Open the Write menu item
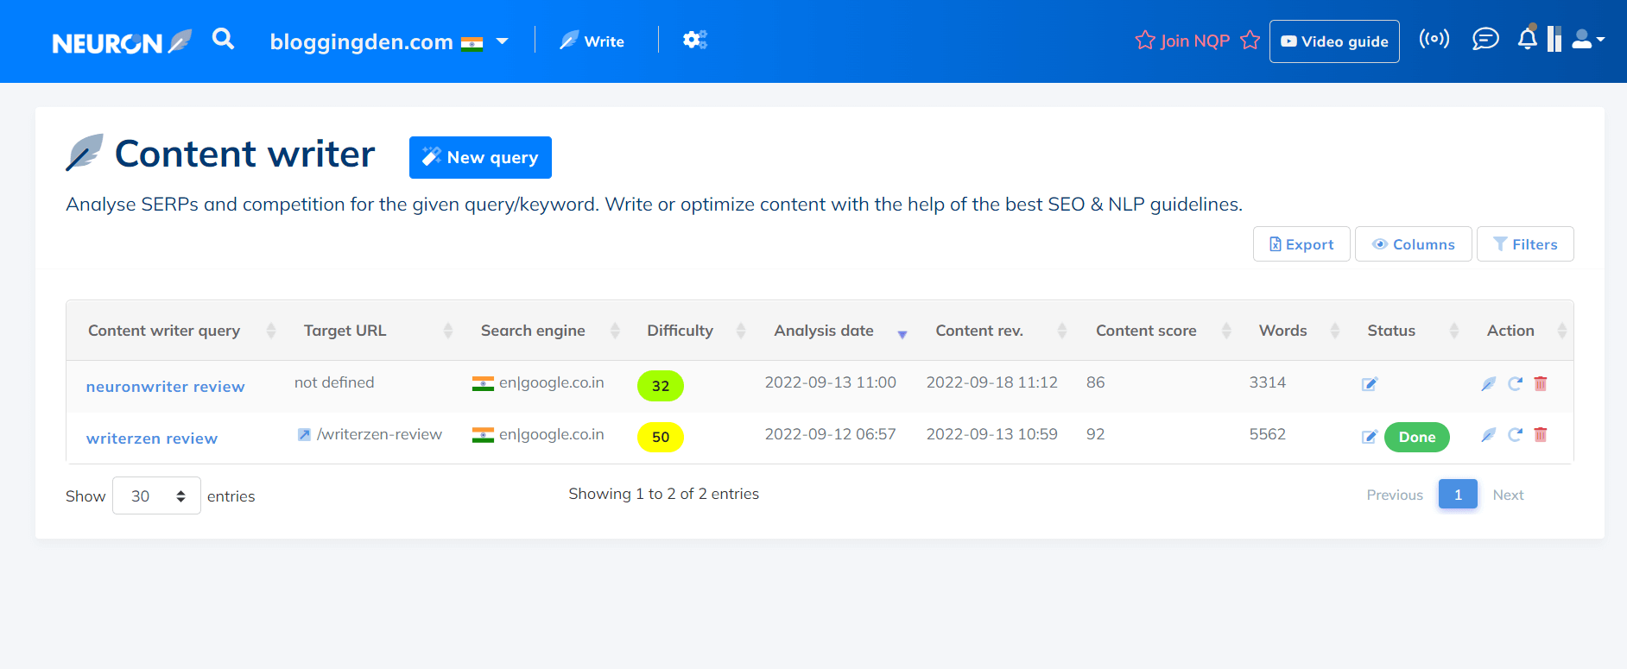Viewport: 1627px width, 669px height. pyautogui.click(x=592, y=41)
